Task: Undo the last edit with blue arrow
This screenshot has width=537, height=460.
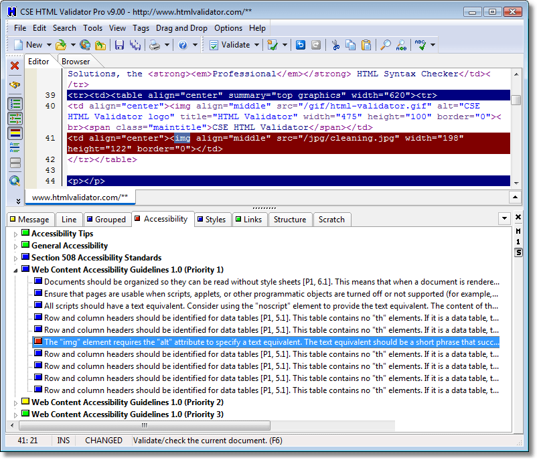Action: [x=301, y=45]
